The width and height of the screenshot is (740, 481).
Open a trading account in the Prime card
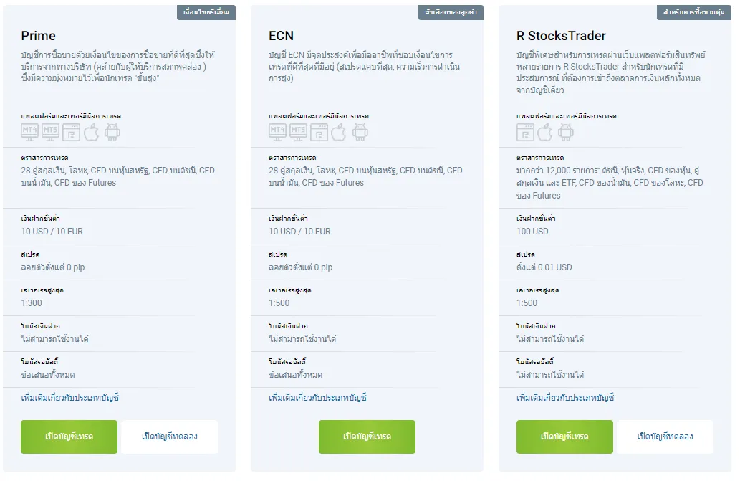click(x=69, y=437)
